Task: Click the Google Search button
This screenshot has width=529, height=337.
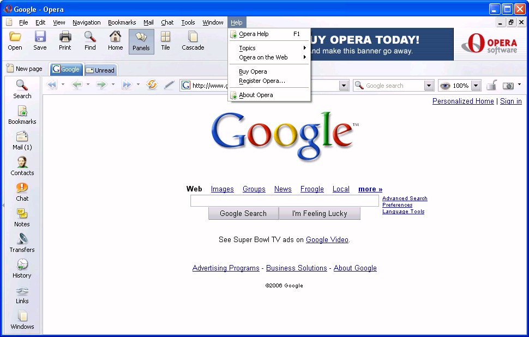Action: click(243, 214)
